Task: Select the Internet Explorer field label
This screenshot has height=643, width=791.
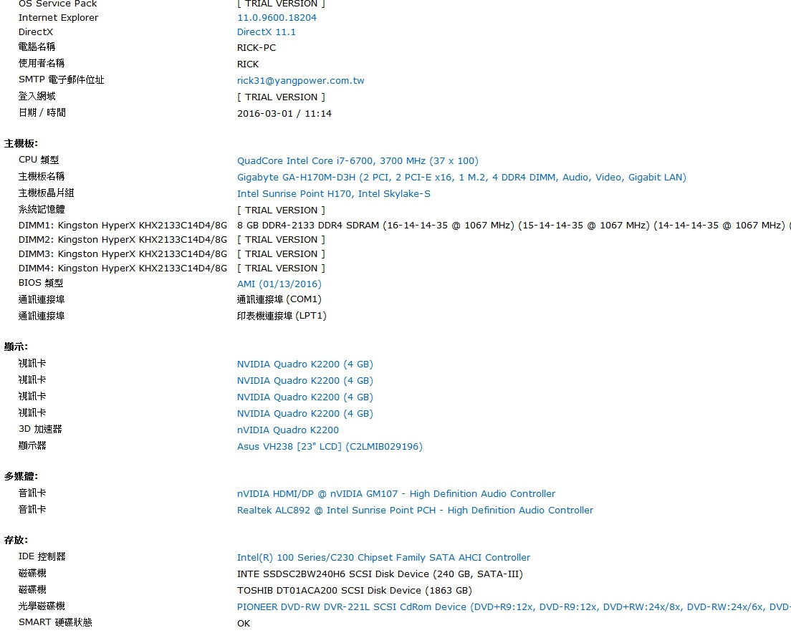Action: pos(59,18)
